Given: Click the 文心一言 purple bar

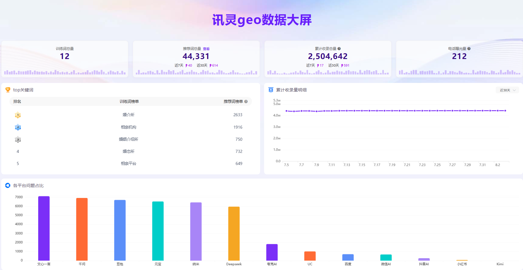Looking at the screenshot, I should pyautogui.click(x=44, y=228).
